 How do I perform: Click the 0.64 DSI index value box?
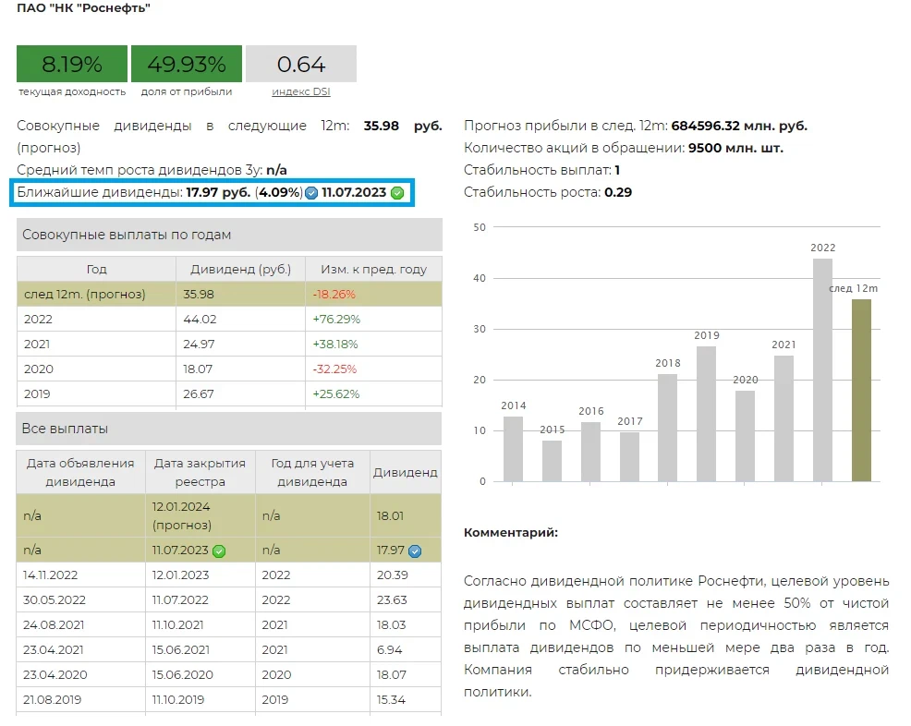click(300, 64)
